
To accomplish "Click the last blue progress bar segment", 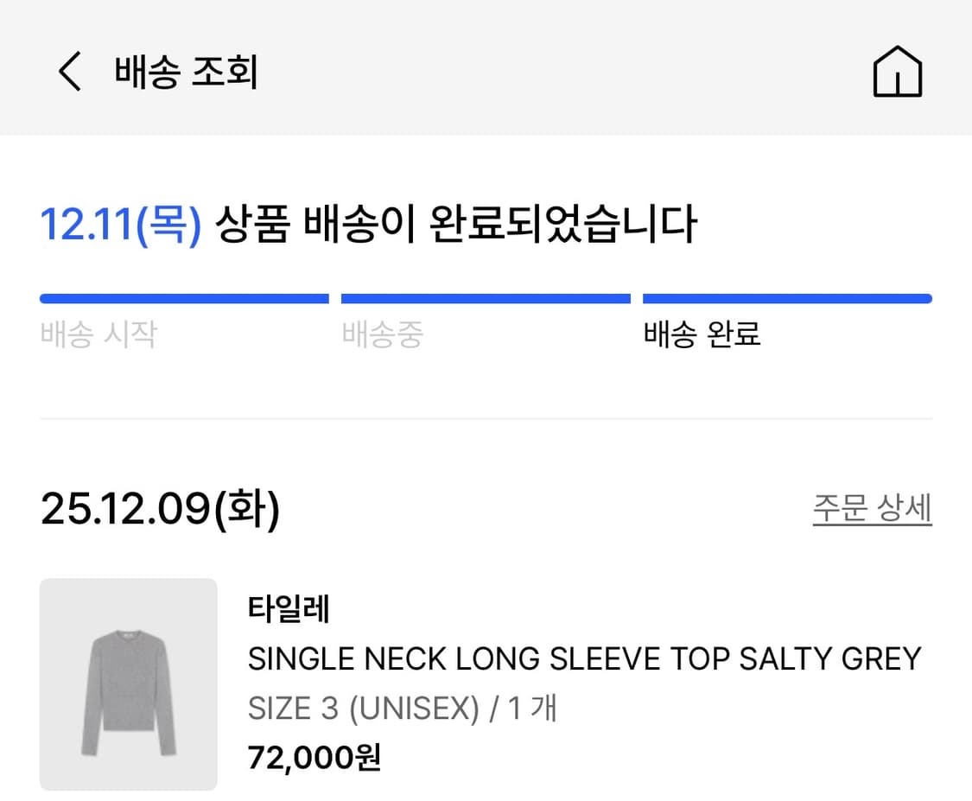I will (787, 299).
